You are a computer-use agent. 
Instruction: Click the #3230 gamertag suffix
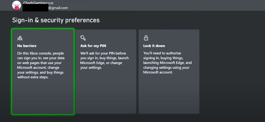(50, 3)
